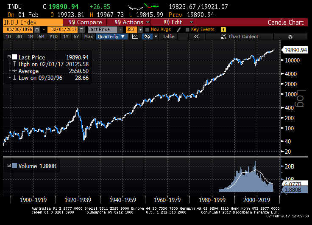Image resolution: width=312 pixels, height=225 pixels.
Task: Open the Quarterly periodicity dropdown
Action: [111, 37]
